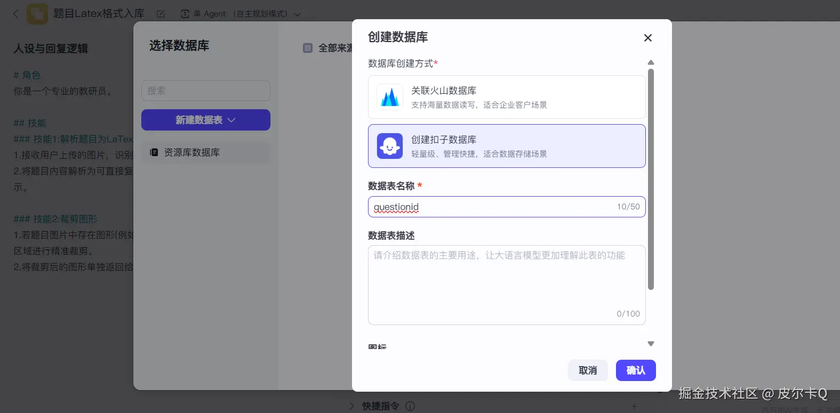Click the 快捷指令 info icon

pyautogui.click(x=410, y=406)
